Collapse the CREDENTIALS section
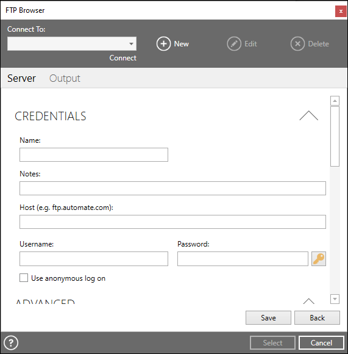348x354 pixels. (308, 115)
